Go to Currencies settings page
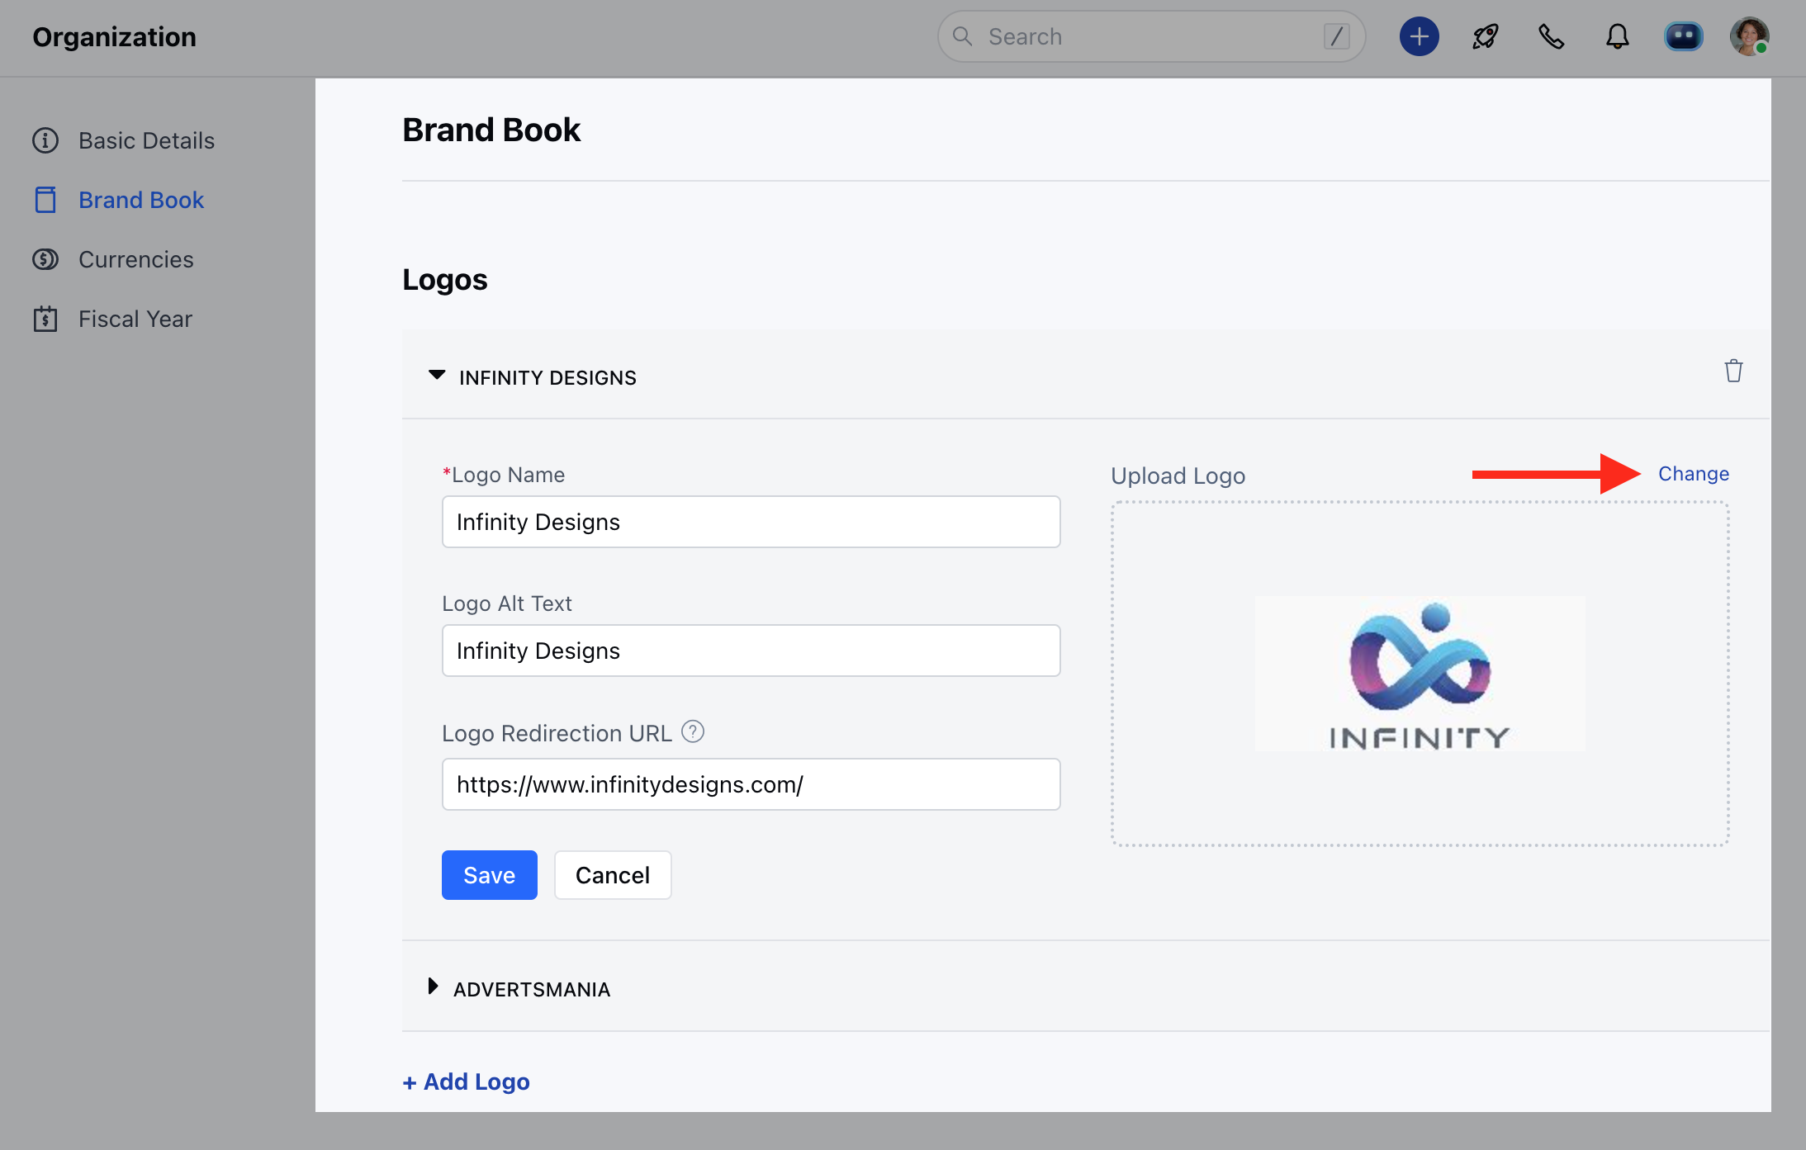This screenshot has width=1806, height=1150. pos(135,259)
